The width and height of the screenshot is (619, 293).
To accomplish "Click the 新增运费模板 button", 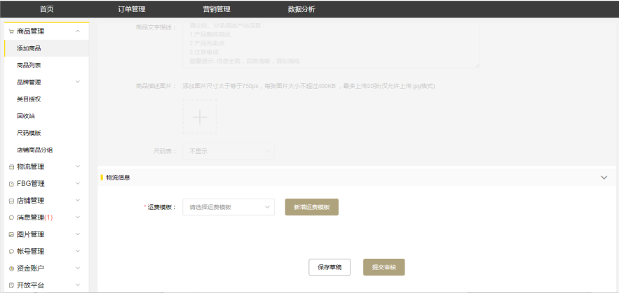I will click(312, 207).
